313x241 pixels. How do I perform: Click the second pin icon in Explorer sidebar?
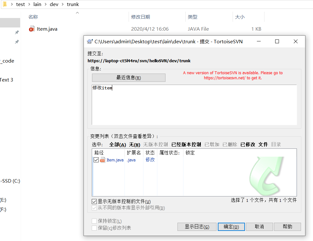pyautogui.click(x=17, y=42)
